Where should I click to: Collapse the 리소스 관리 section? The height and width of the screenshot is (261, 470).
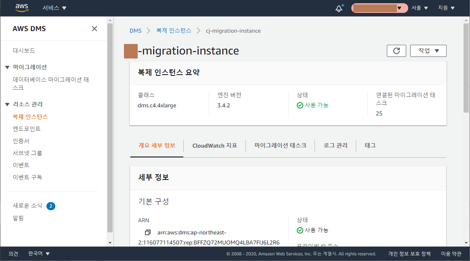[7, 104]
